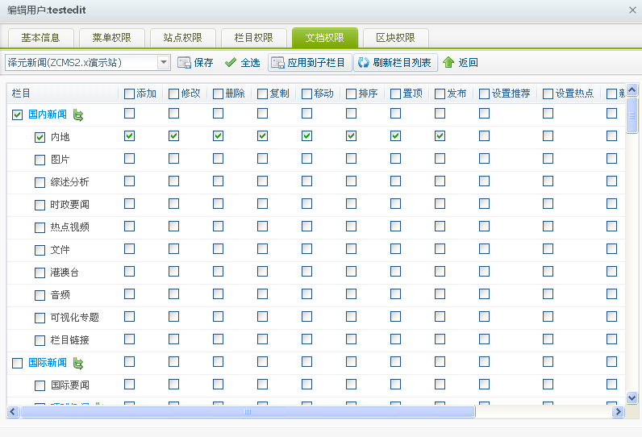
Task: Toggle the 添加 header checkbox
Action: coord(129,94)
